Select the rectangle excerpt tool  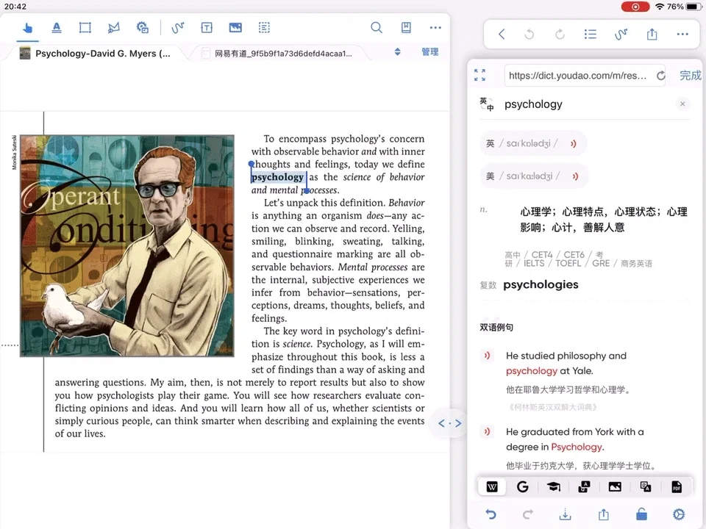click(85, 28)
